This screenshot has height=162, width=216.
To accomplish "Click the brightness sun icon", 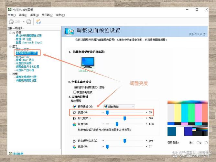I will [74, 113].
